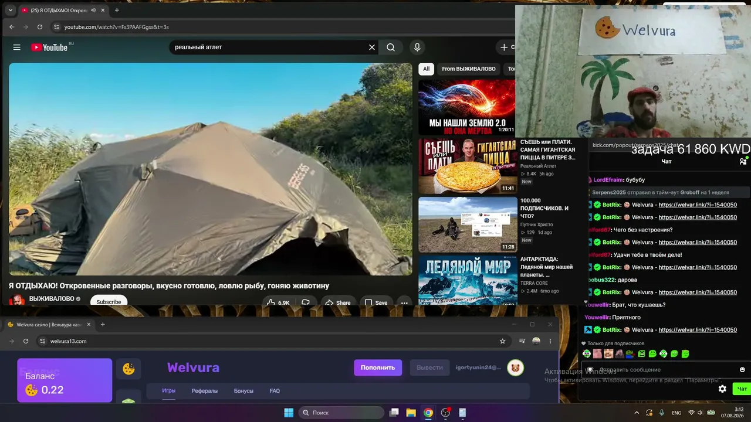Open the Баланс balance card

tap(65, 380)
